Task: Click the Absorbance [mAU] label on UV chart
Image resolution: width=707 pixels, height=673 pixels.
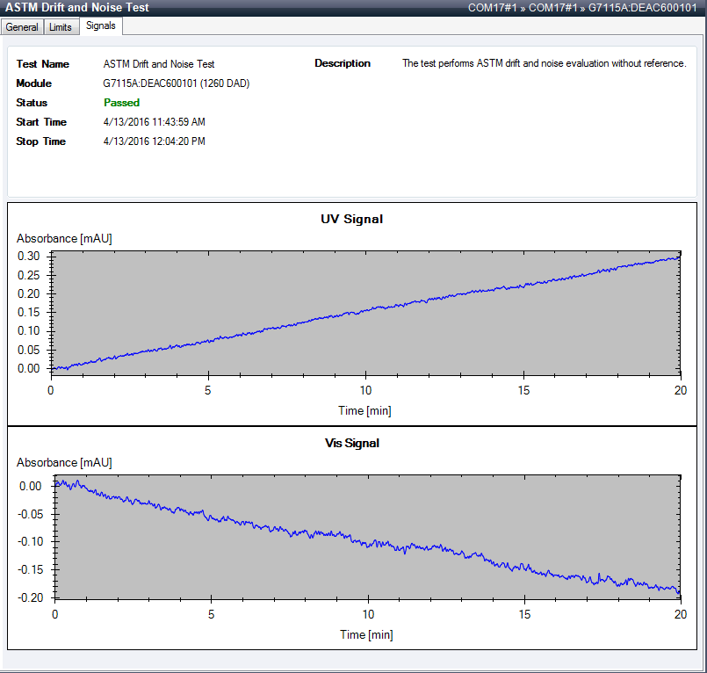Action: 62,238
